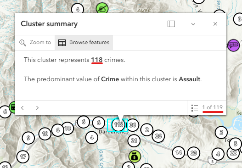Open the feature list showing 1 of 119
This screenshot has height=168, width=242.
(x=207, y=108)
